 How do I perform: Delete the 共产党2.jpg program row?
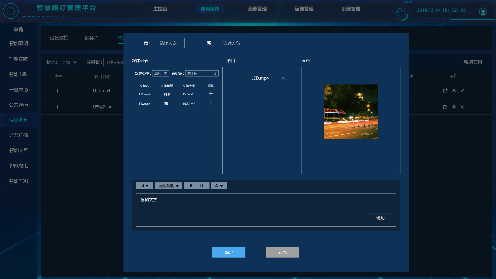click(x=462, y=107)
